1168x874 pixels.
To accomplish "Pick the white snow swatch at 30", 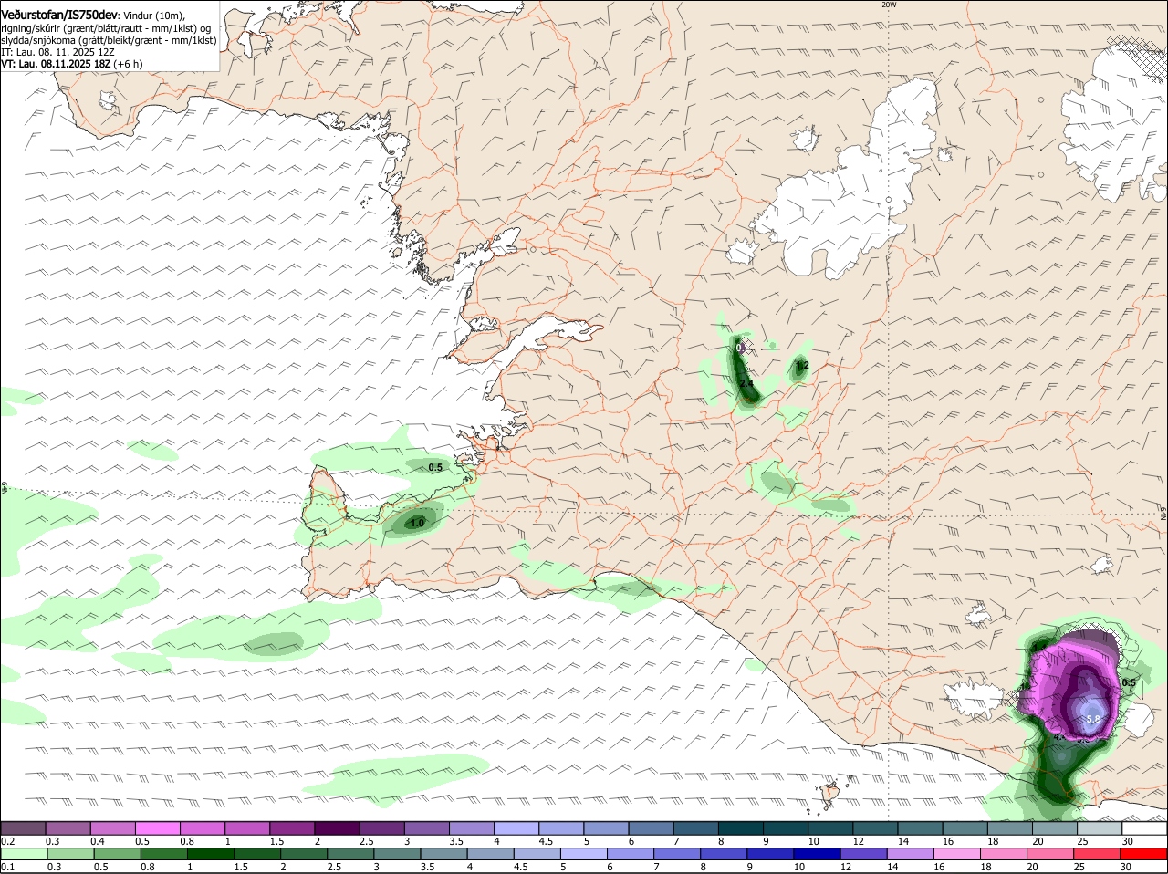I will pos(1144,827).
